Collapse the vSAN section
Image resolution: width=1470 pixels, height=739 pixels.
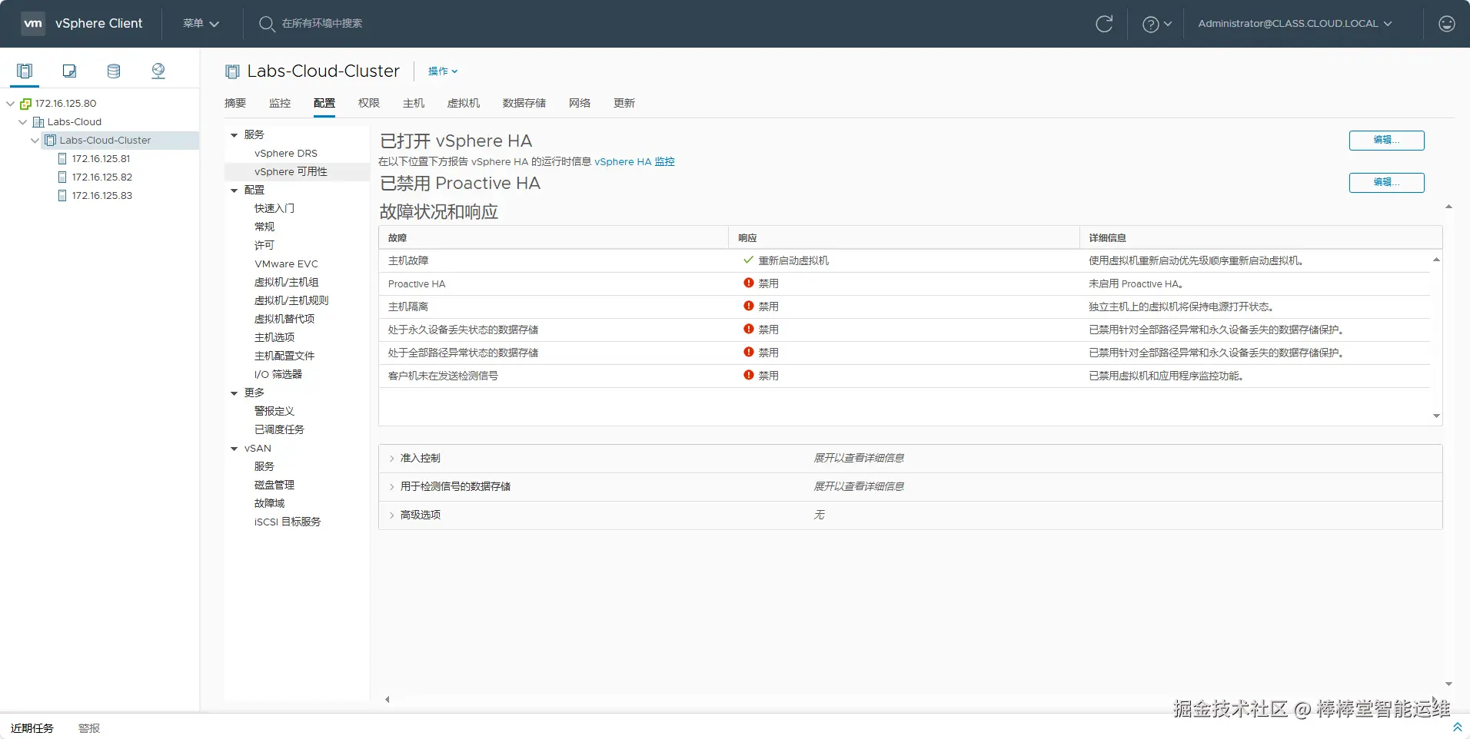point(234,449)
